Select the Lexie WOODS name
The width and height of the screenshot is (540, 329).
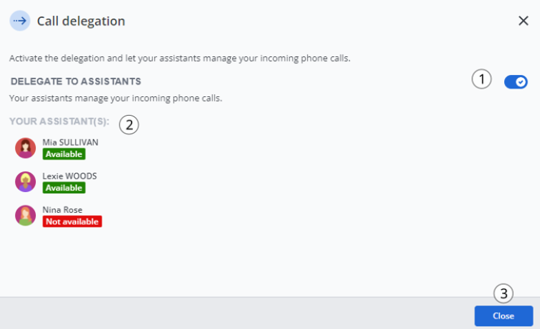coord(70,176)
